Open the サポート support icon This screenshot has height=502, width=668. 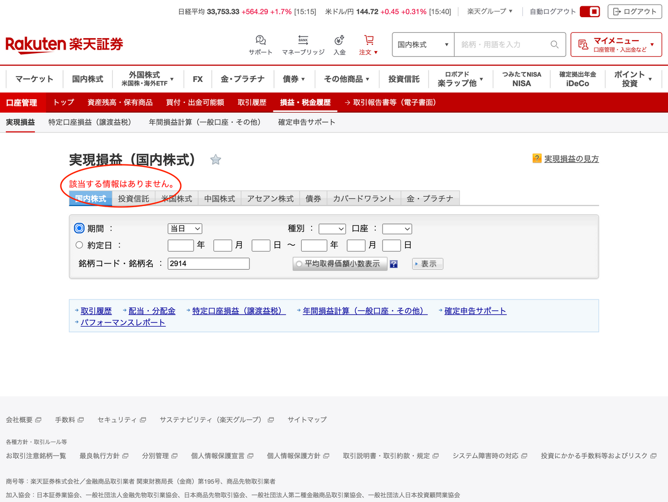click(x=260, y=44)
